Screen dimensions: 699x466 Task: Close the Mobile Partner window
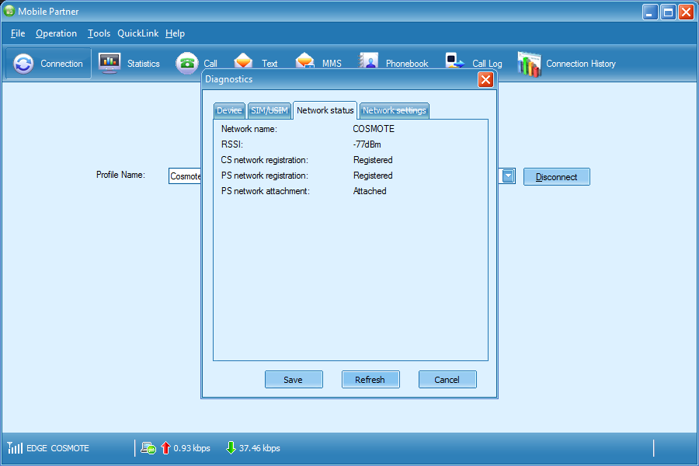click(686, 12)
